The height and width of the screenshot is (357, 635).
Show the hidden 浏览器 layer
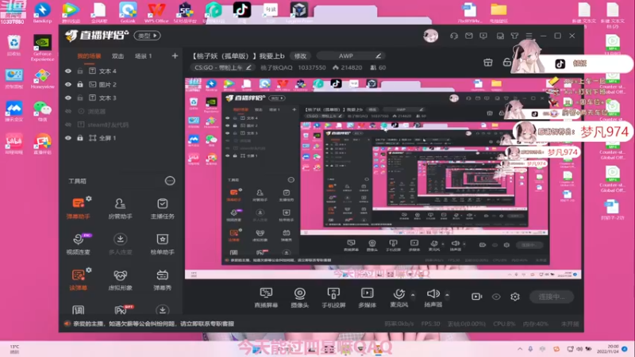tap(68, 111)
